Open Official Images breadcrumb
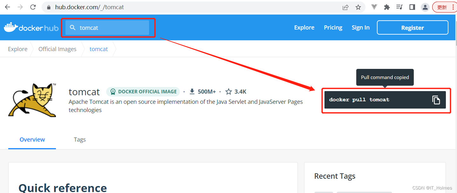The height and width of the screenshot is (193, 457). tap(57, 49)
